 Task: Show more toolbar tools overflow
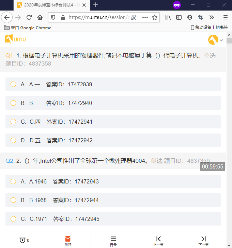tap(212, 17)
